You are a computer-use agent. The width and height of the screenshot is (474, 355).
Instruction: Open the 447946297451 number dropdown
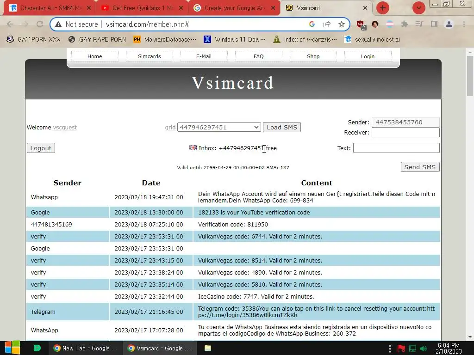(219, 127)
